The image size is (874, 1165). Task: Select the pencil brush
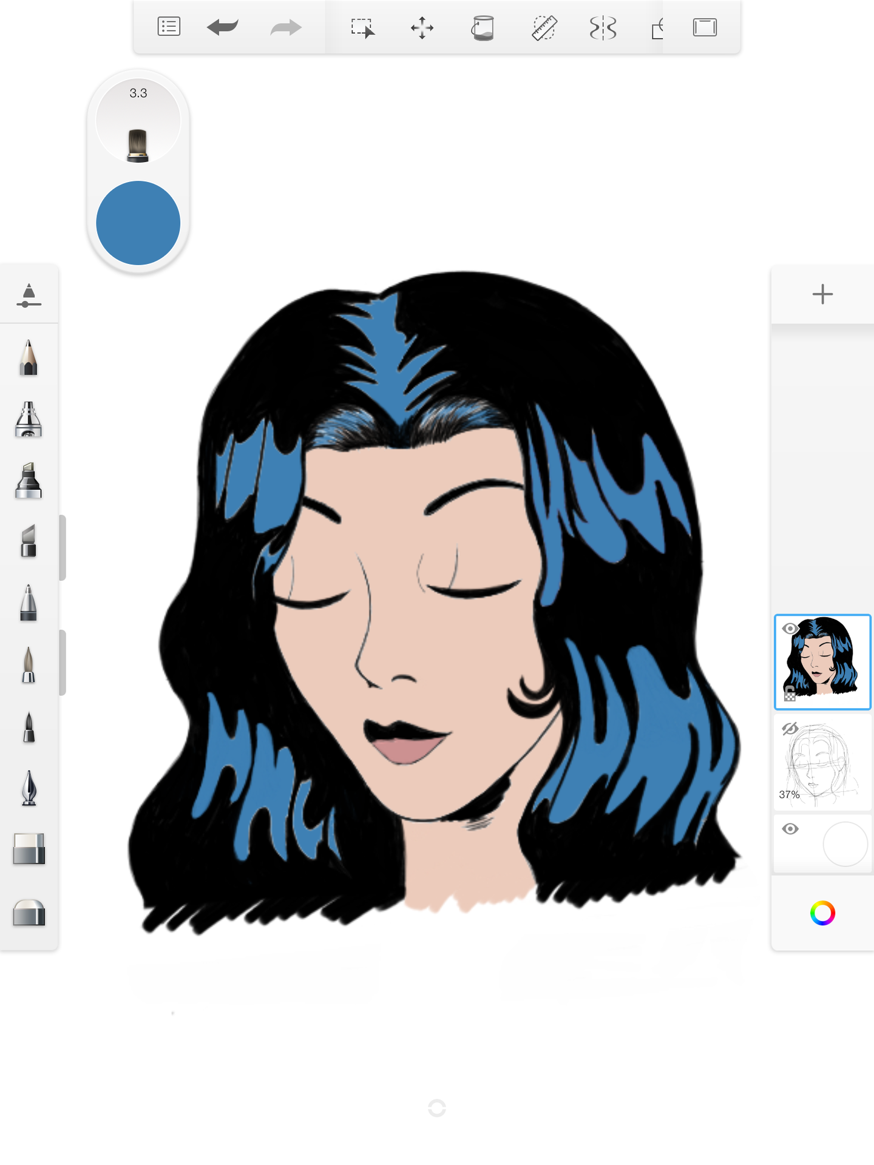pyautogui.click(x=29, y=358)
